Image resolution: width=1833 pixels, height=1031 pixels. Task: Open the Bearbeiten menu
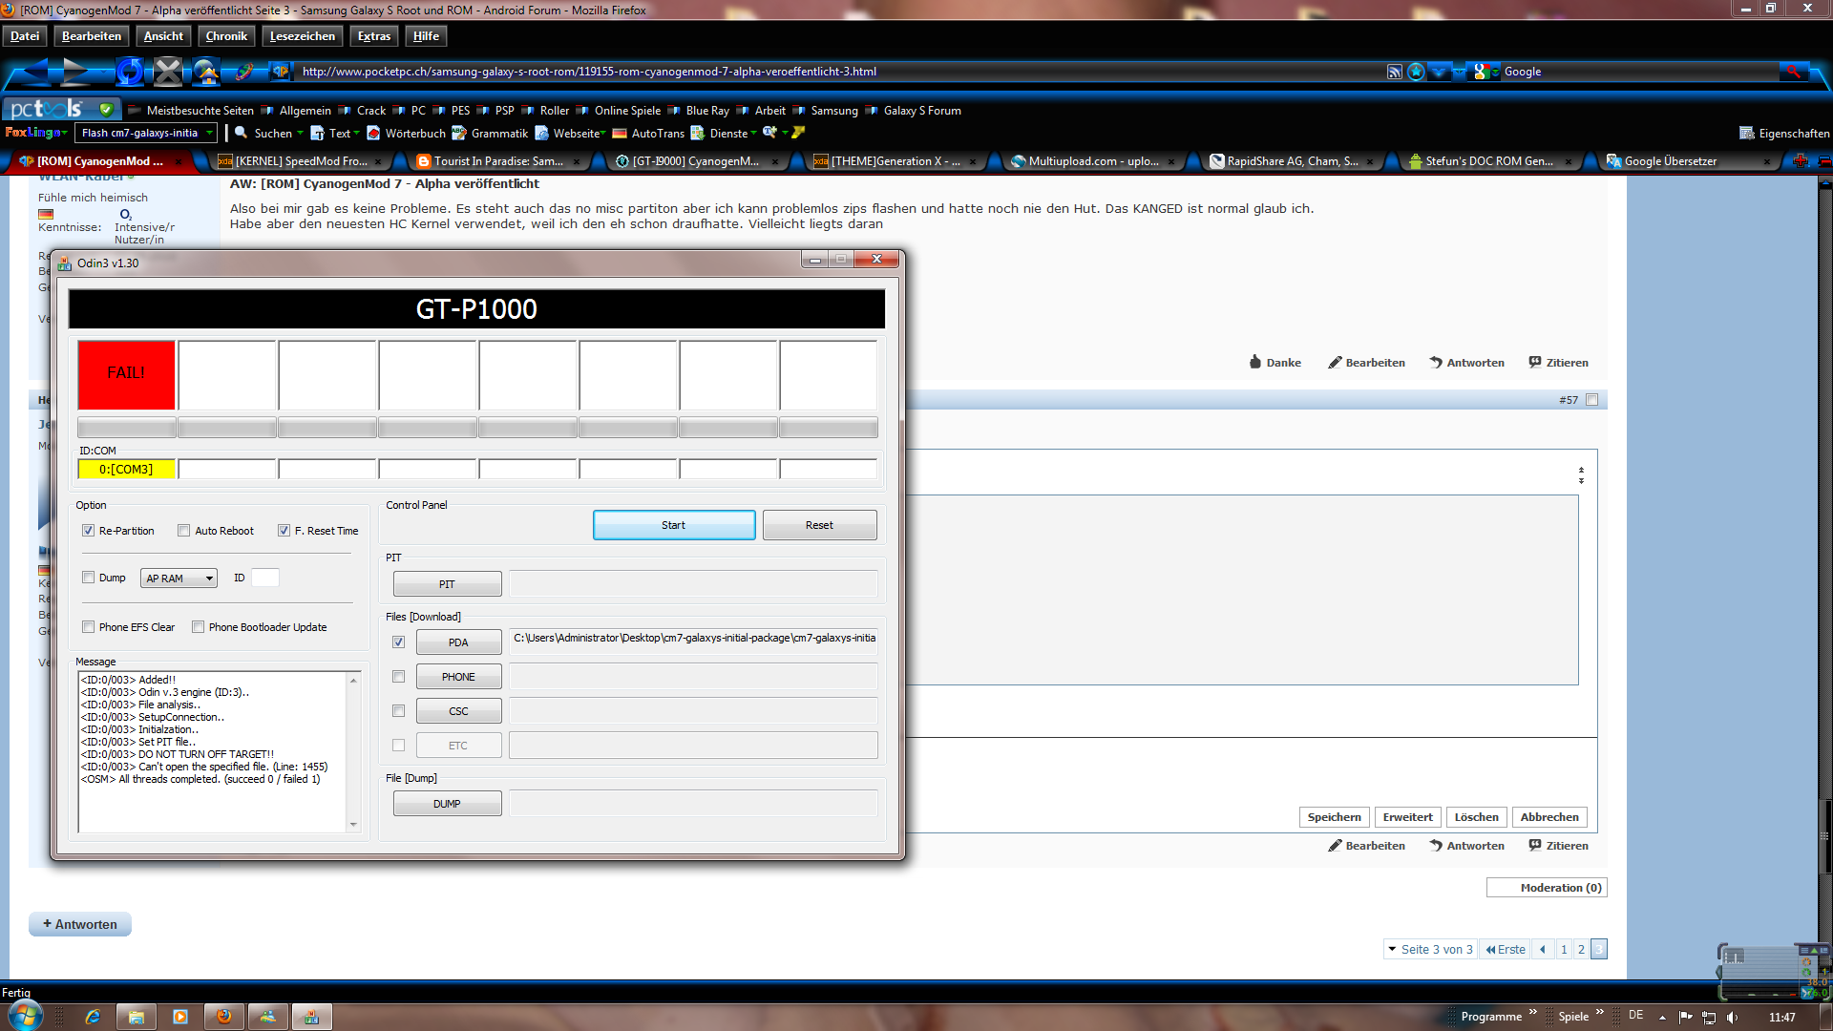[92, 36]
